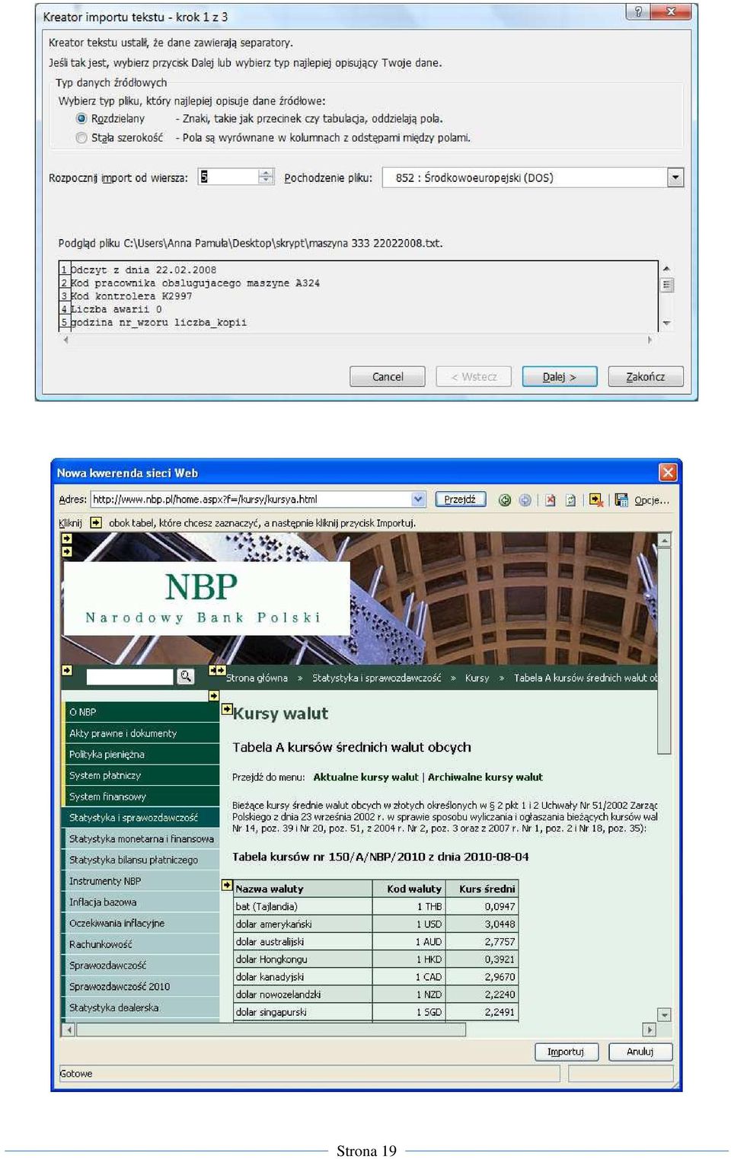Click the Zakończ button
The height and width of the screenshot is (1159, 731).
[646, 376]
